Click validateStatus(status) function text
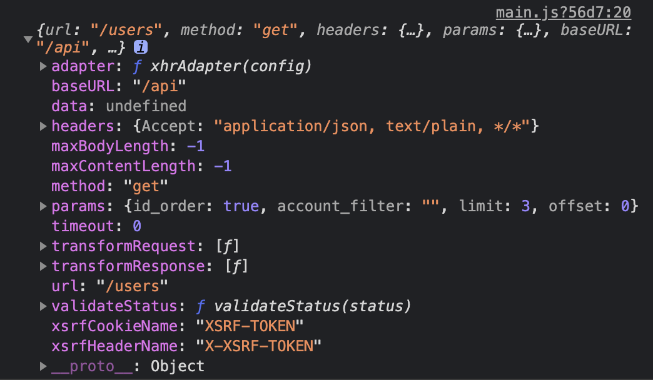The image size is (653, 380). pyautogui.click(x=312, y=306)
